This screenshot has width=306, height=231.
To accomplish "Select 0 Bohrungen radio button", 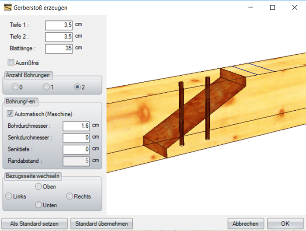I will (15, 87).
